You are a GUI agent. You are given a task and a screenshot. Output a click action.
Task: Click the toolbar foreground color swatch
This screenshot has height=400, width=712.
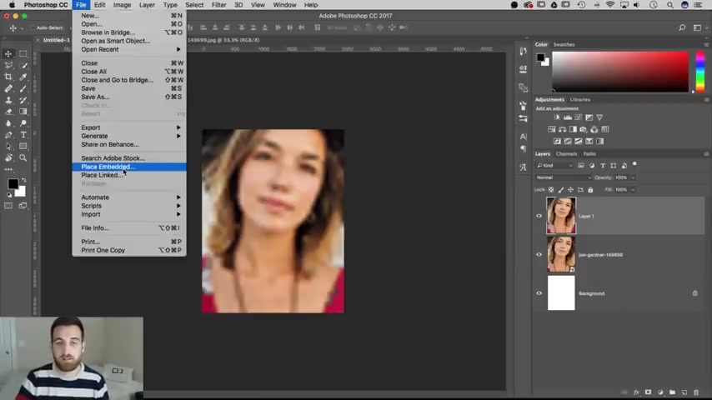pyautogui.click(x=13, y=183)
